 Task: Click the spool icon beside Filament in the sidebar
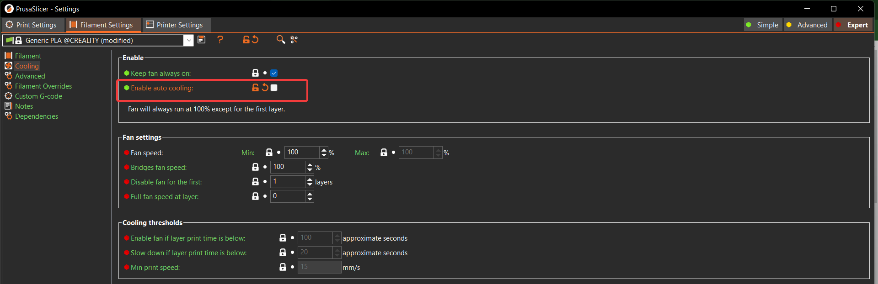point(8,56)
